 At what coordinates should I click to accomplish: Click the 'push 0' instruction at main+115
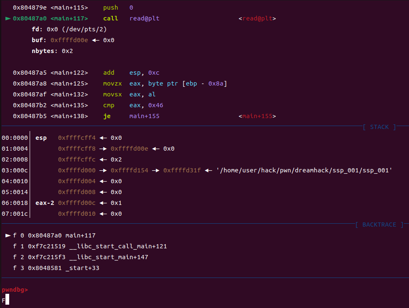click(118, 8)
